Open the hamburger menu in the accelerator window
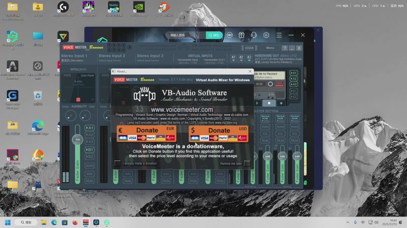Viewport: 407px width, 228px height. [x=279, y=35]
